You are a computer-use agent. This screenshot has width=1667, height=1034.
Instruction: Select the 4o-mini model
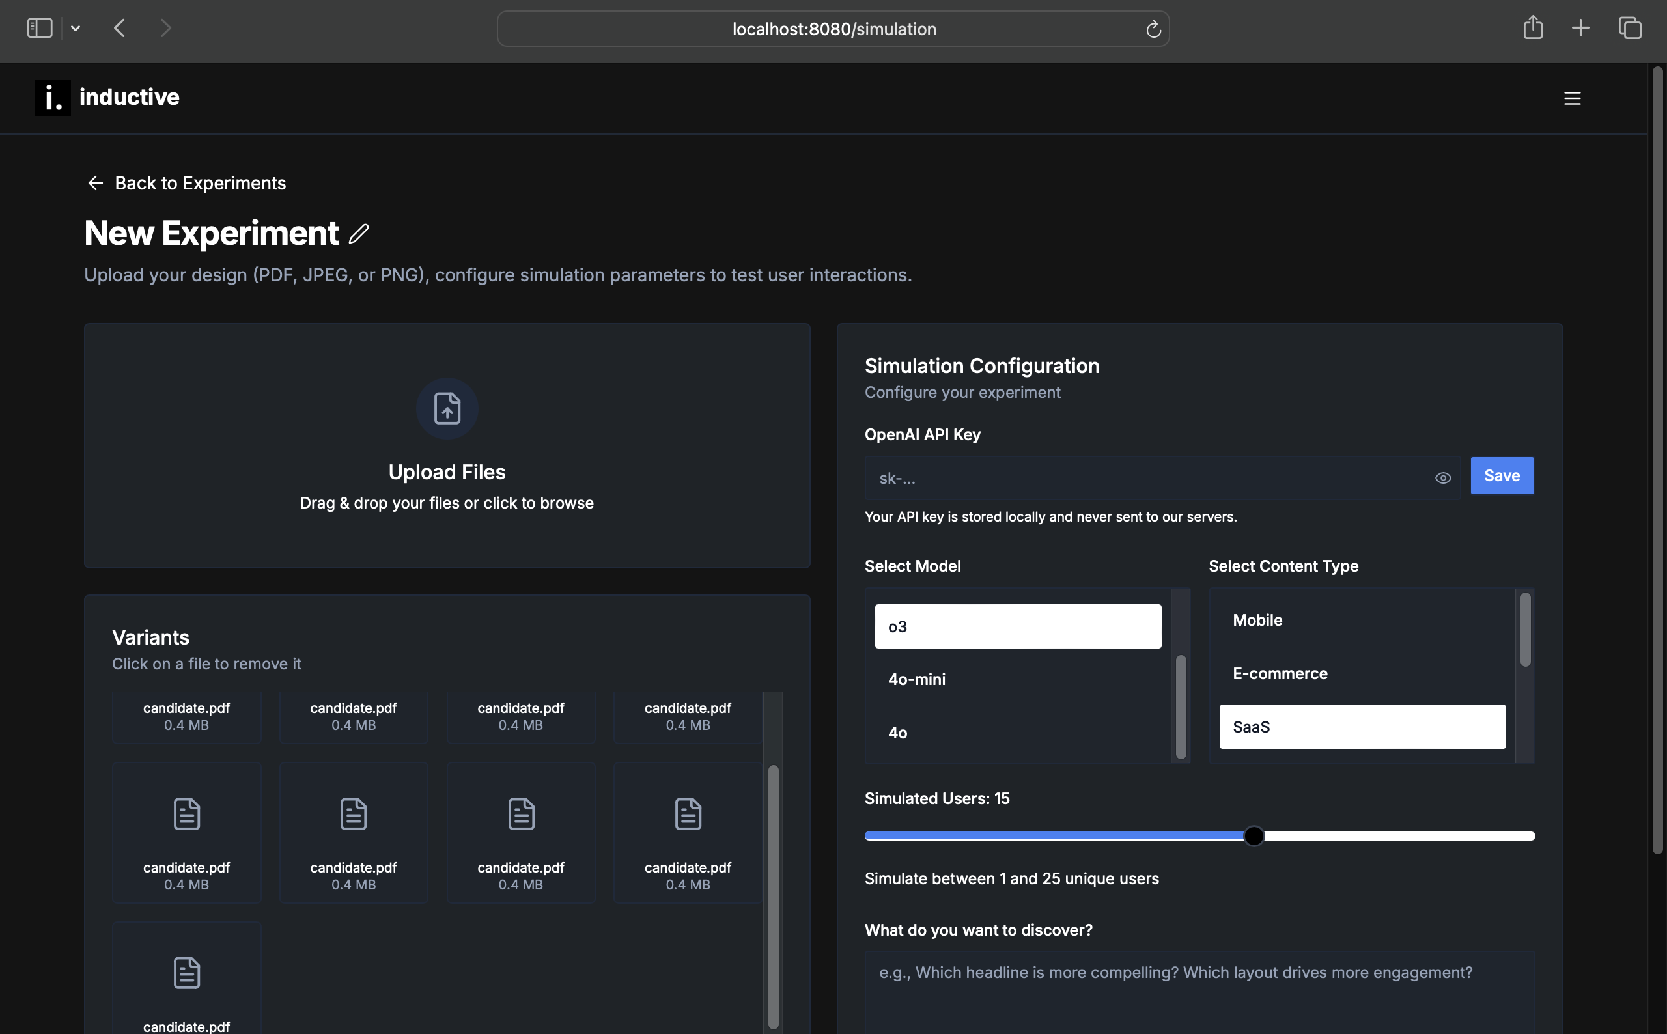pos(916,678)
